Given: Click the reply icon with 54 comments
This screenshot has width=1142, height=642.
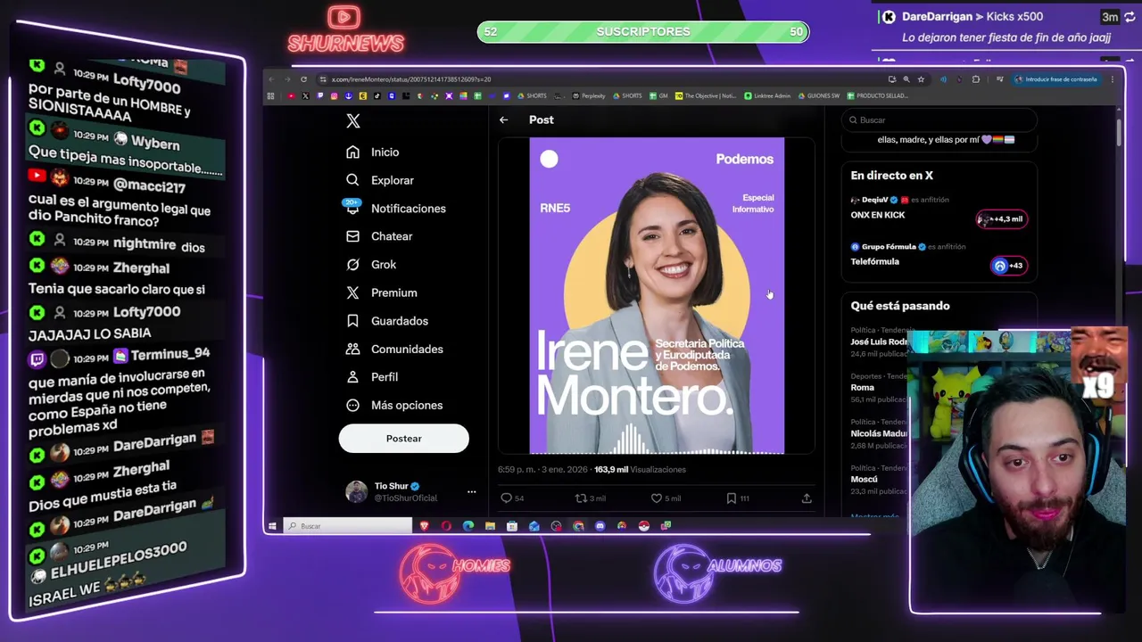Looking at the screenshot, I should tap(506, 498).
